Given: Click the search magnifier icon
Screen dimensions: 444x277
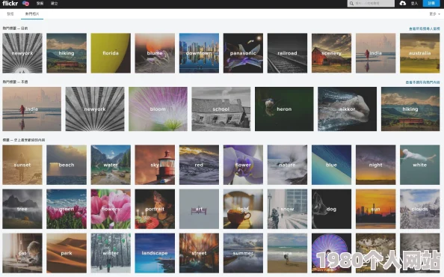Looking at the screenshot, I should (351, 4).
